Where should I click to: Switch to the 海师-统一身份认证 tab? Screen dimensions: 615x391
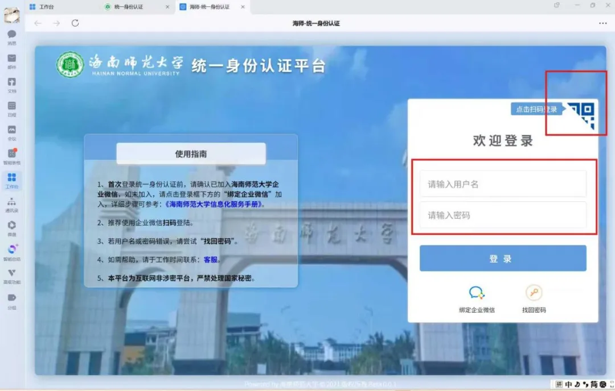click(212, 7)
